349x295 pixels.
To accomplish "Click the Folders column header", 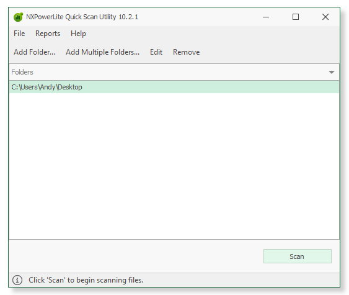I will (174, 72).
